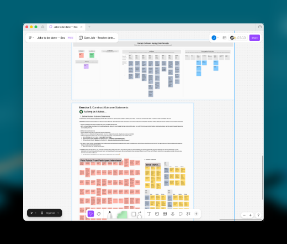The image size is (287, 244).
Task: Open widgets and plugins tool
Action: click(x=188, y=214)
